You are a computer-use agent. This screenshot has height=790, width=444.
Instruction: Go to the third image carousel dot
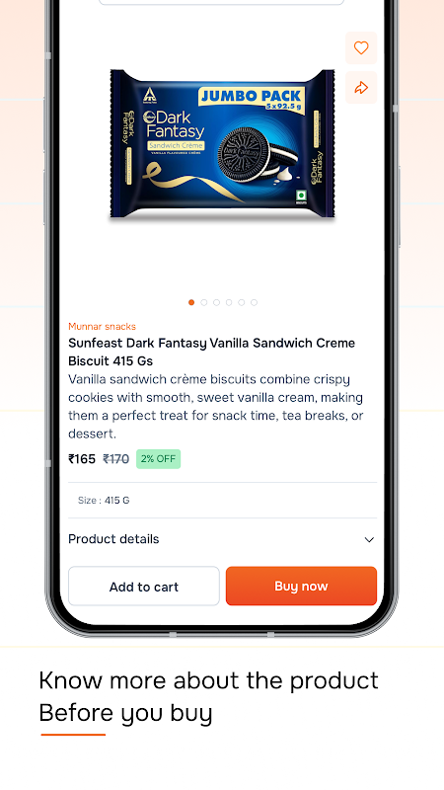click(216, 302)
